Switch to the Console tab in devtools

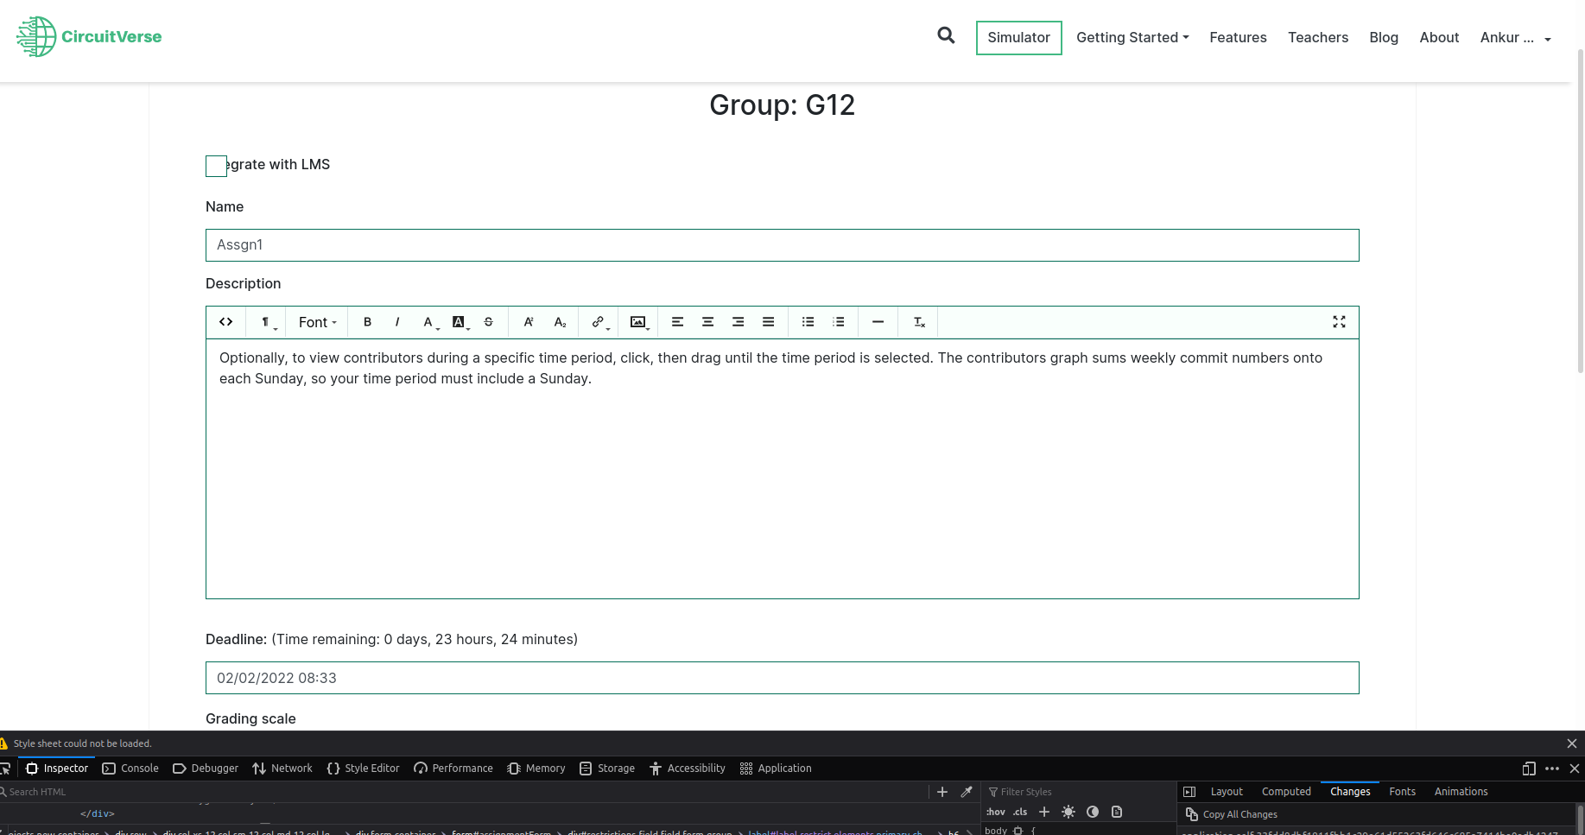(x=140, y=768)
